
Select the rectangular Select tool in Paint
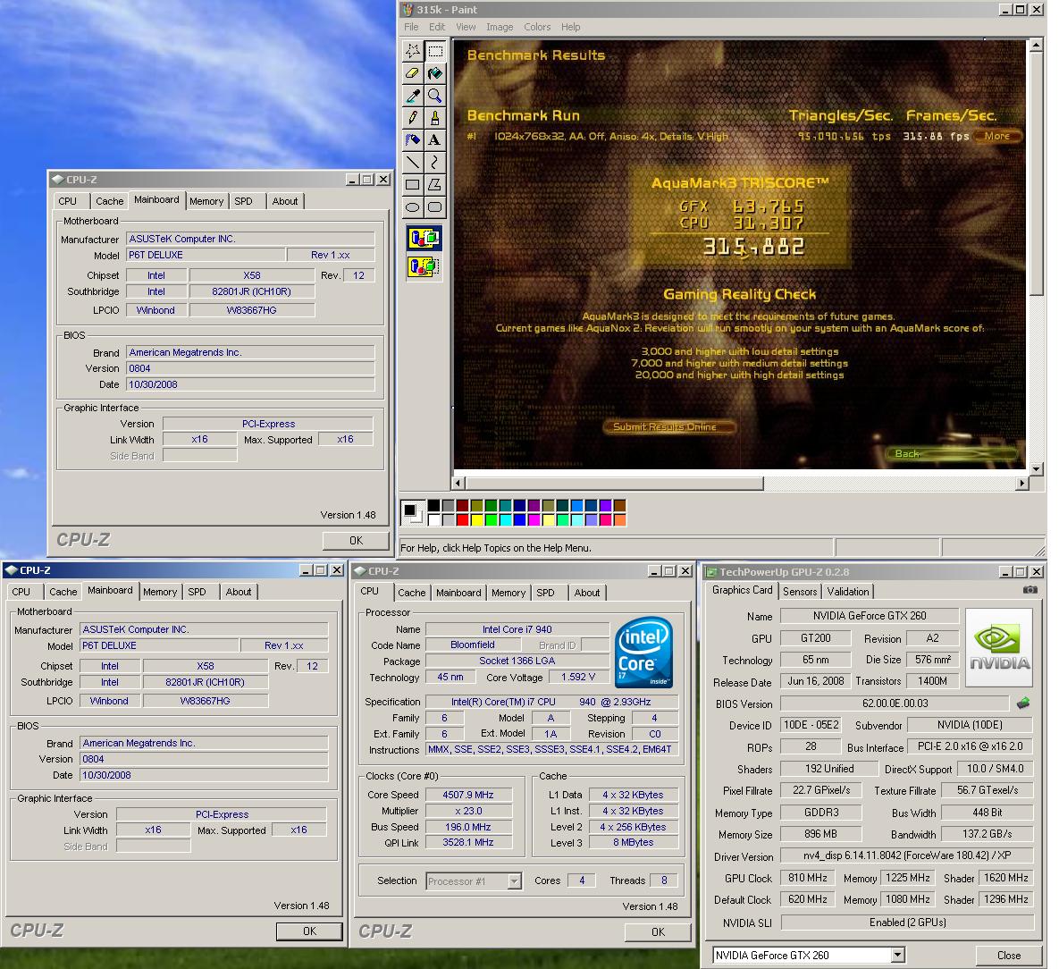(435, 51)
